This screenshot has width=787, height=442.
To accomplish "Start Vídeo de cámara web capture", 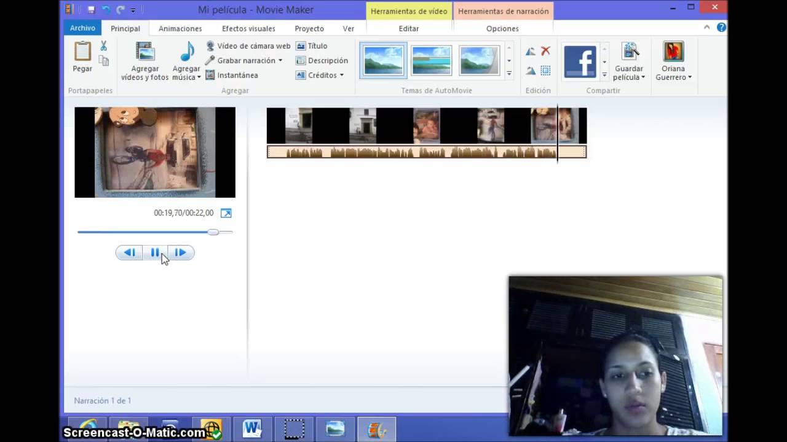I will (248, 46).
